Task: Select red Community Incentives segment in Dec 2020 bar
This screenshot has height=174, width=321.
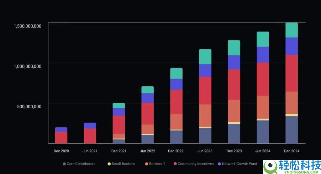Action: pos(61,138)
